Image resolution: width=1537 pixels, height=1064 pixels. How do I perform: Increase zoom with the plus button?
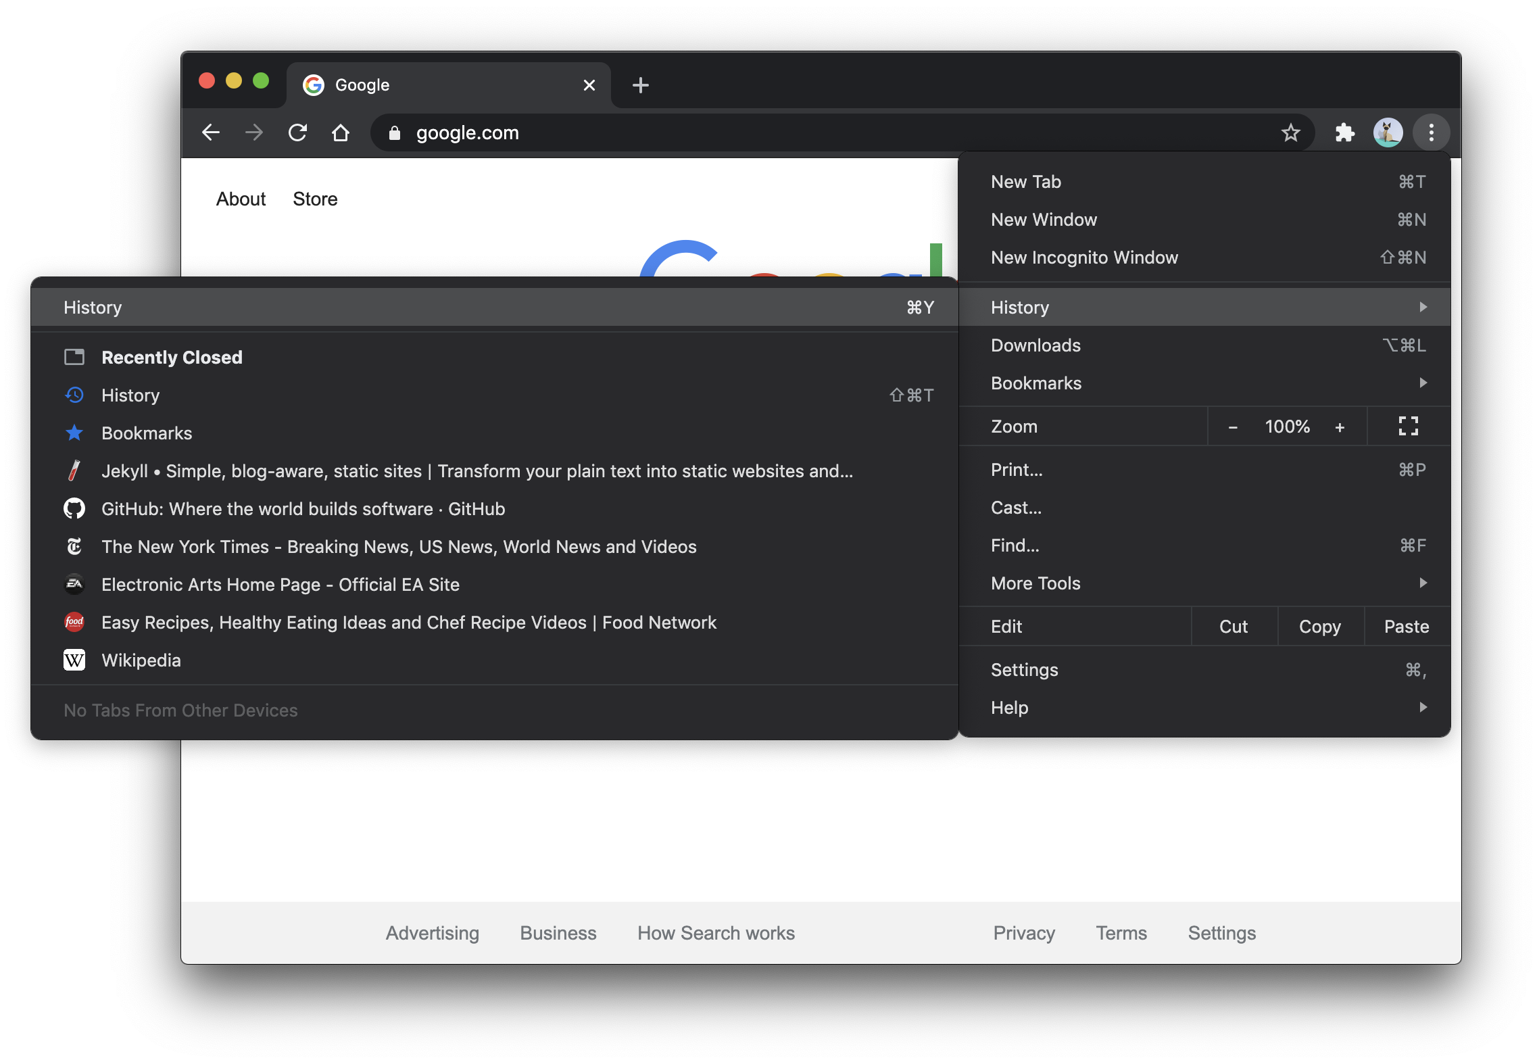point(1340,427)
